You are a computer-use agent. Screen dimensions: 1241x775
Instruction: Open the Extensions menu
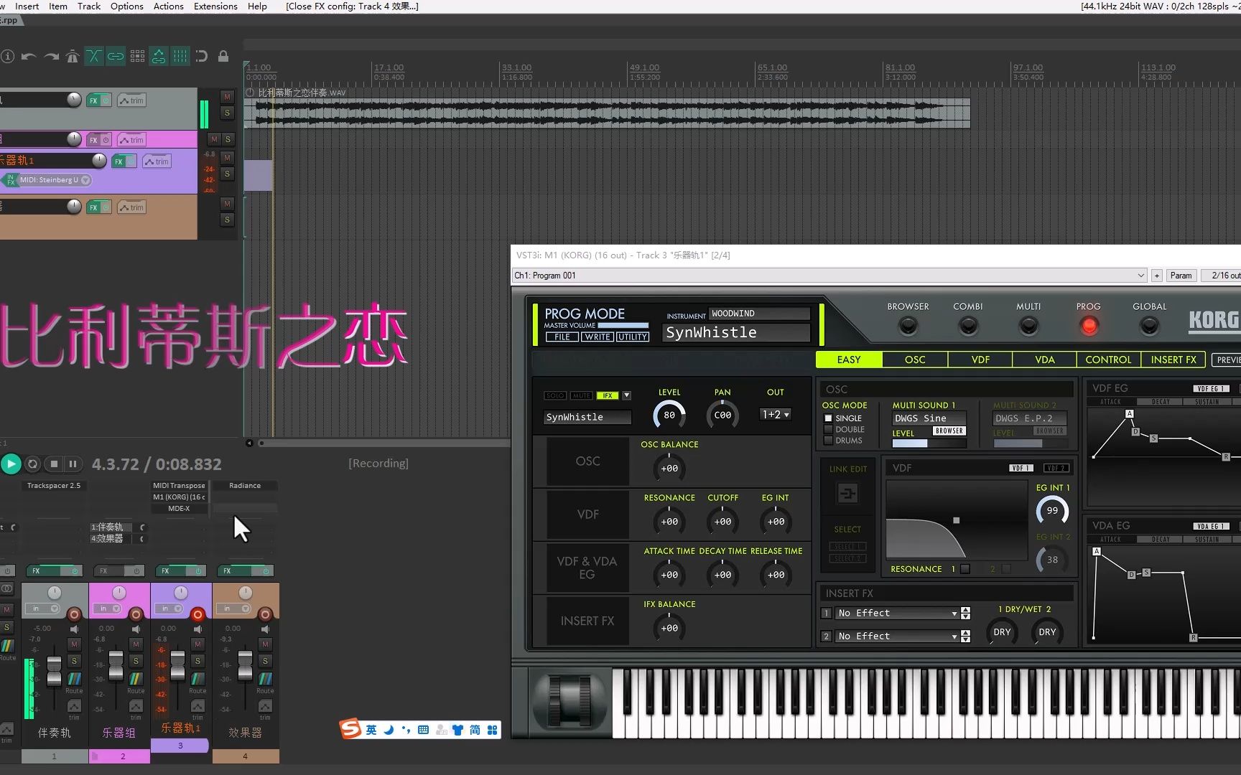pos(215,6)
